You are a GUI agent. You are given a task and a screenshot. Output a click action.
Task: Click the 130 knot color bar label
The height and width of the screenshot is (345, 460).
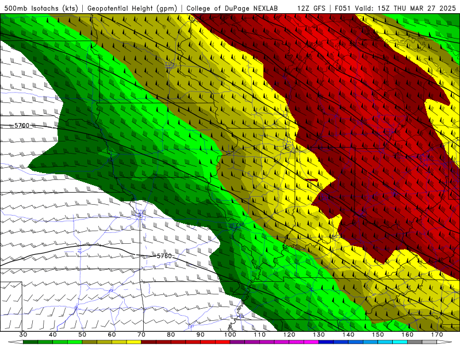(x=319, y=335)
